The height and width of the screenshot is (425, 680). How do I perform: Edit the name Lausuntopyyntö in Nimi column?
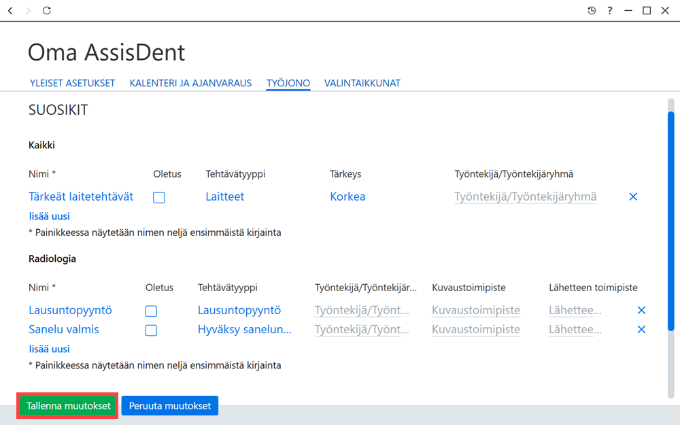click(70, 310)
